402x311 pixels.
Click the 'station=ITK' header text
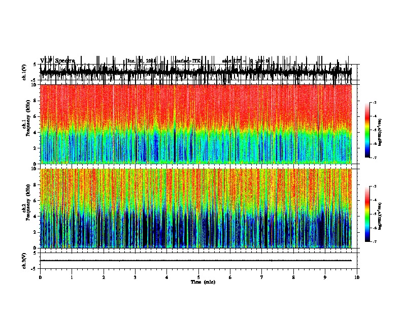188,61
